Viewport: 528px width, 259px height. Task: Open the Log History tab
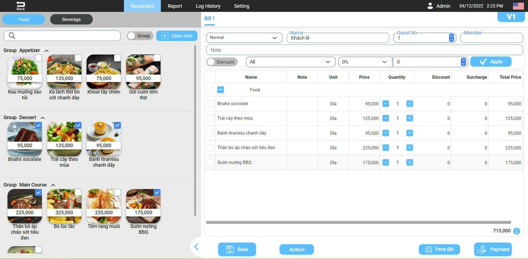tap(208, 6)
